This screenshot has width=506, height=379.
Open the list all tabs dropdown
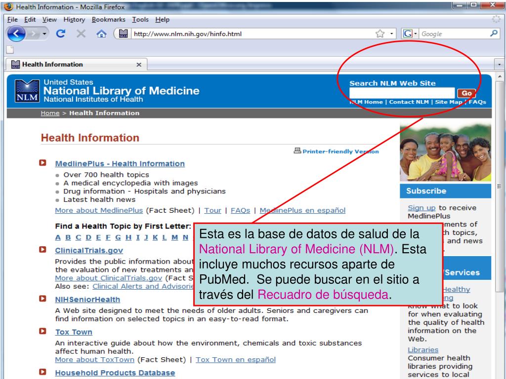[499, 65]
